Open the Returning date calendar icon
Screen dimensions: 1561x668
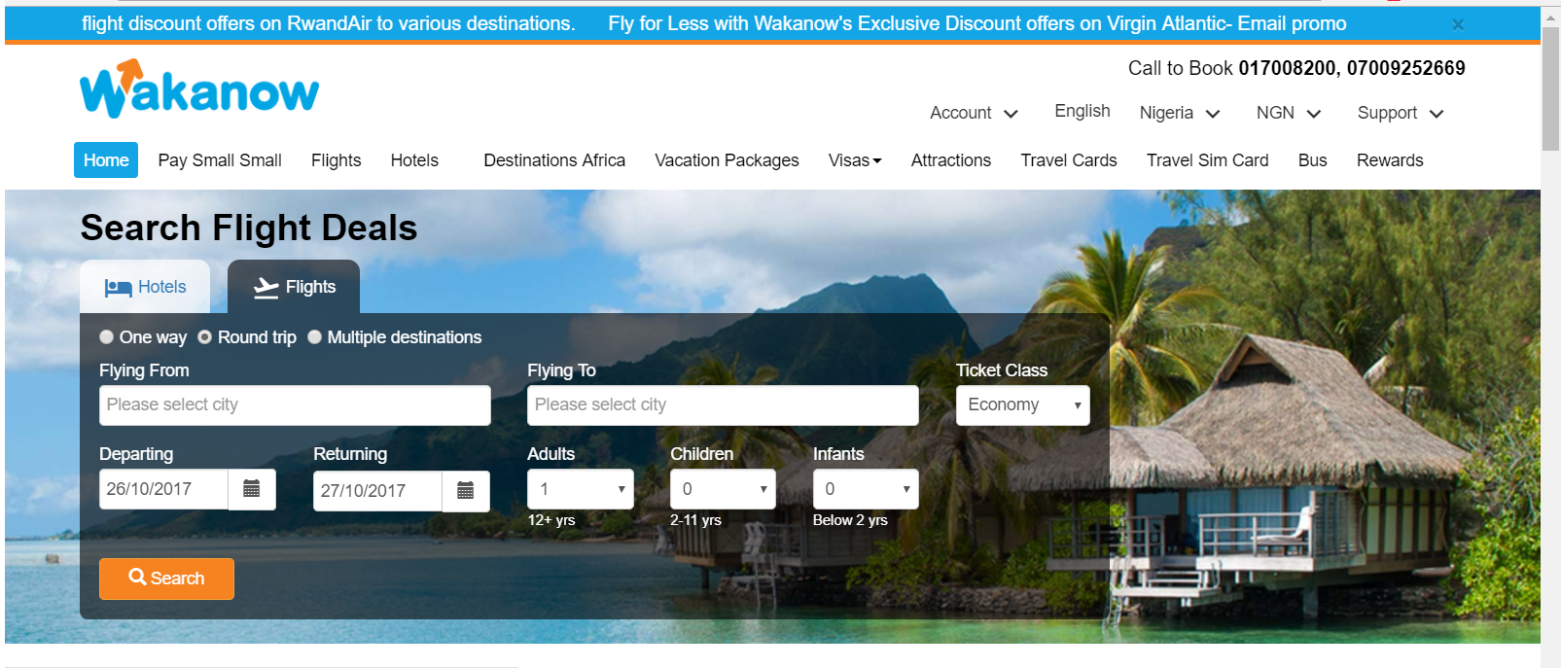465,491
